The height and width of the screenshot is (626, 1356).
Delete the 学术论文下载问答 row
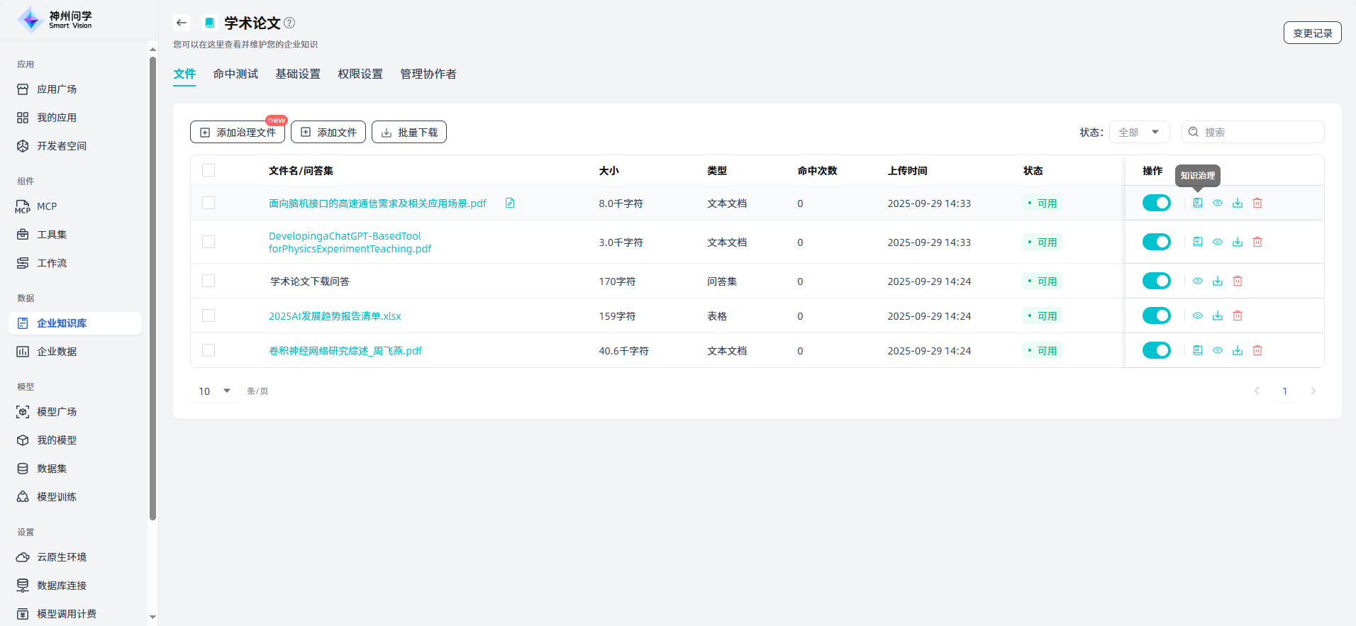click(1237, 281)
